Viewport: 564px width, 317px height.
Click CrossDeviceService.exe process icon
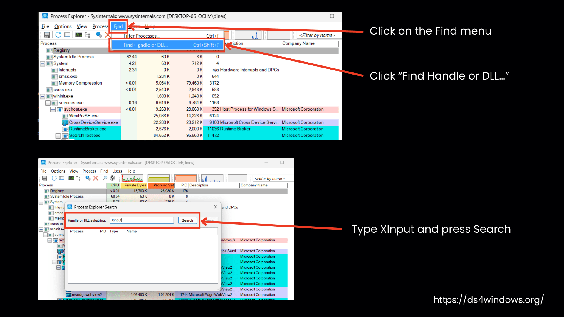[65, 123]
